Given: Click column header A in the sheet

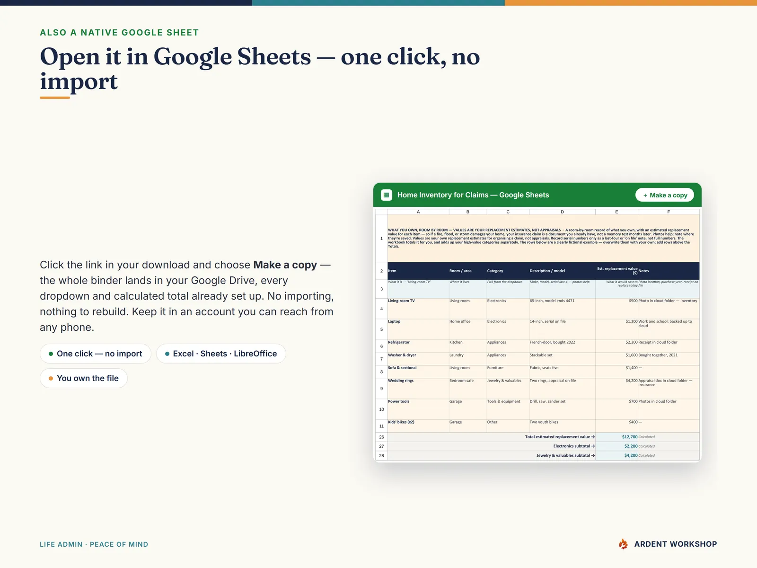Looking at the screenshot, I should click(x=418, y=212).
